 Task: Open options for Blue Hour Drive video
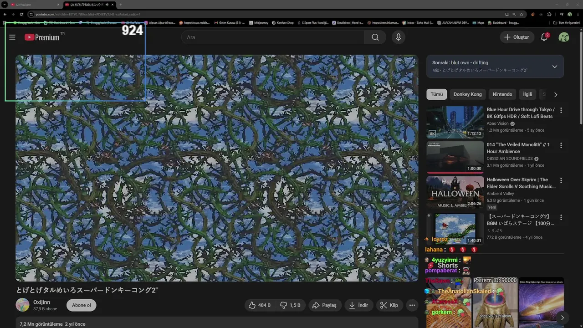[561, 110]
